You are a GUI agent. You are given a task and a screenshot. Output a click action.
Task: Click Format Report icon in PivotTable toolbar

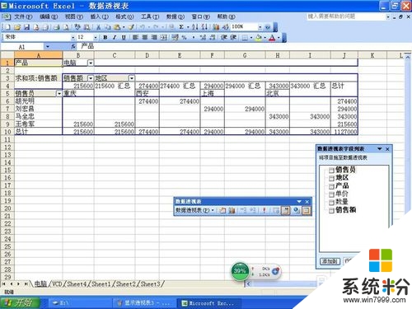222,210
